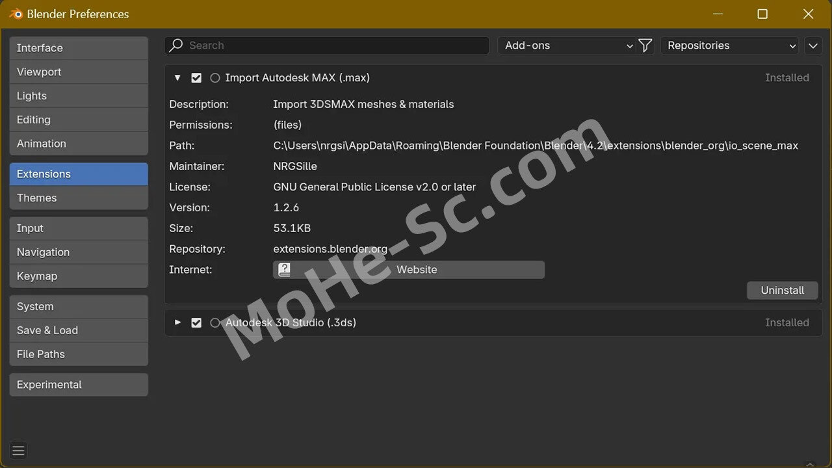Open the Input preferences

point(79,228)
